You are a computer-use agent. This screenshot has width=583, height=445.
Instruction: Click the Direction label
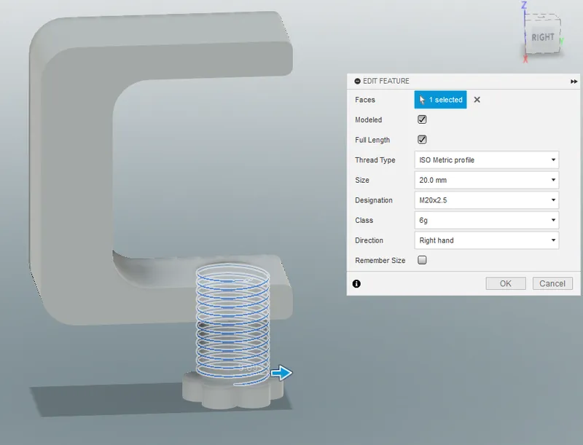tap(369, 240)
